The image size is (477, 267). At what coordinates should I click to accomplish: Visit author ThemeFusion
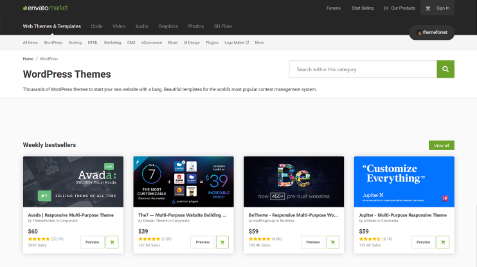tap(44, 221)
